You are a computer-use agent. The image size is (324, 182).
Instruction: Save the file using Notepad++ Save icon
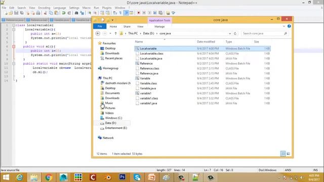pos(16,13)
